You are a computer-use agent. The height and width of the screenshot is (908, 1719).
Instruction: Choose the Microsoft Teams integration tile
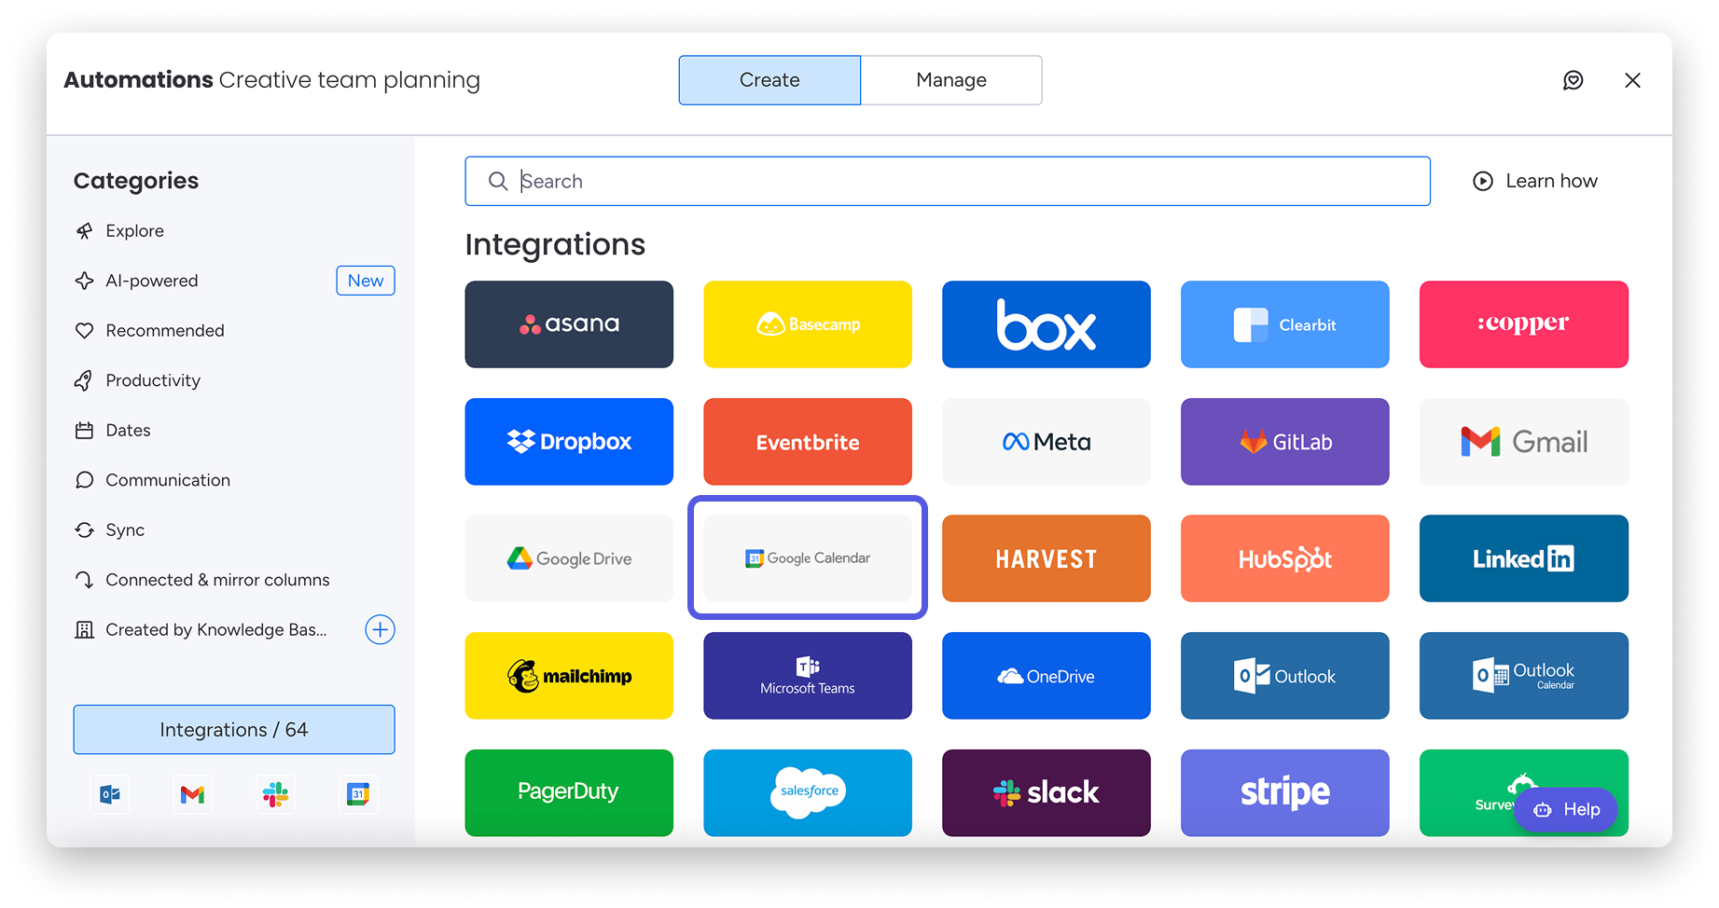[807, 676]
